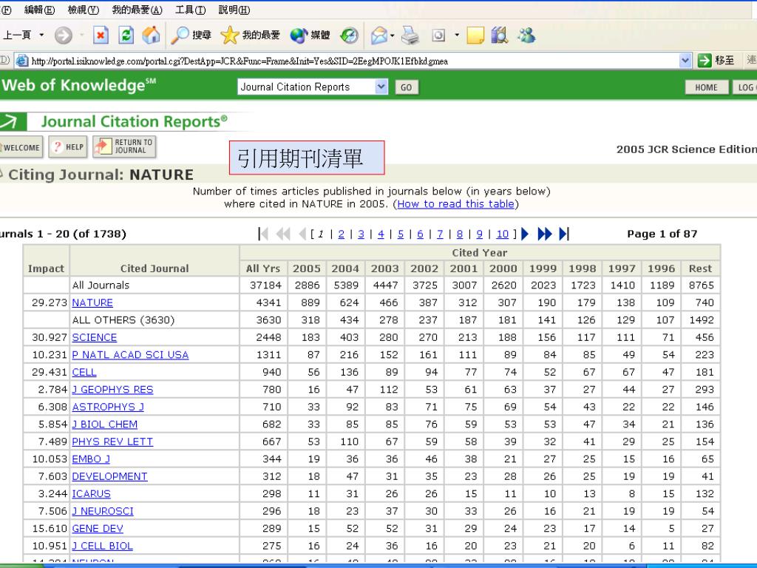Open the 工具 (Tools) menu
The image size is (757, 568).
point(190,10)
